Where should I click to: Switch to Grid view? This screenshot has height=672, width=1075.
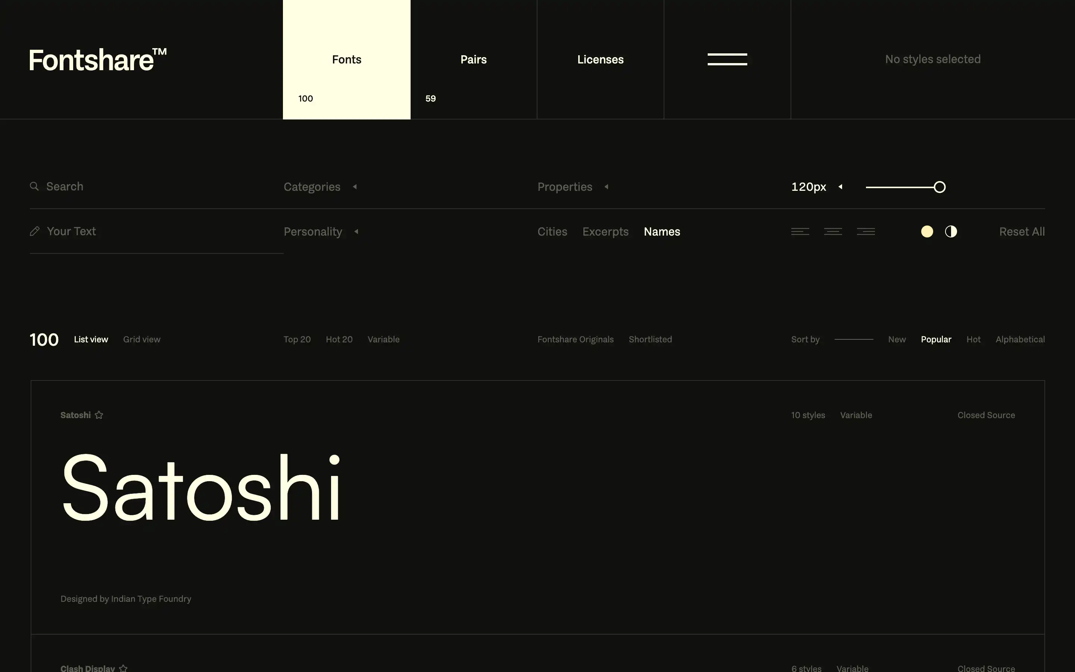142,340
